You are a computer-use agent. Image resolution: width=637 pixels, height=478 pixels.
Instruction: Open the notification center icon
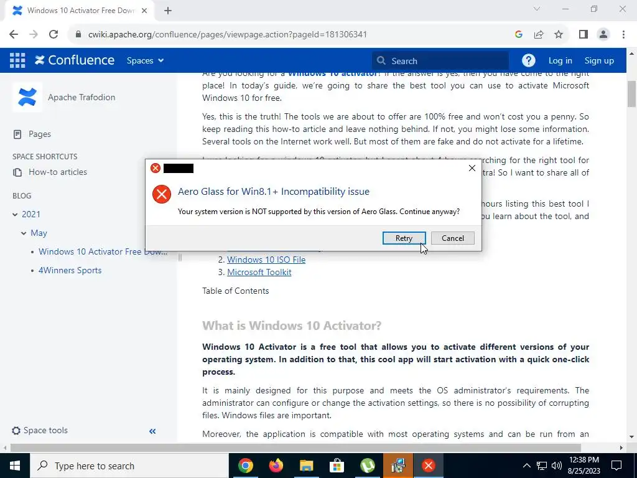[616, 466]
